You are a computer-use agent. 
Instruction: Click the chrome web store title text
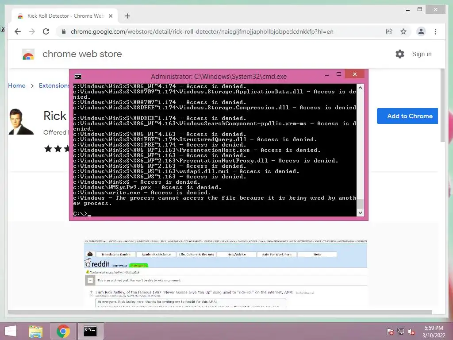[x=82, y=54]
